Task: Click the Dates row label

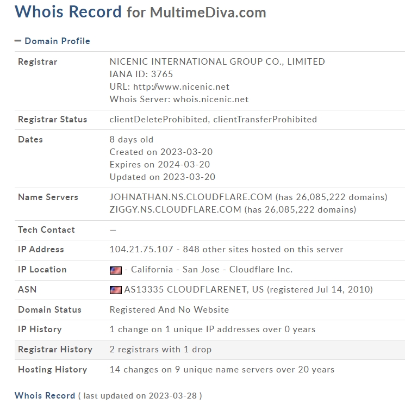Action: [30, 140]
